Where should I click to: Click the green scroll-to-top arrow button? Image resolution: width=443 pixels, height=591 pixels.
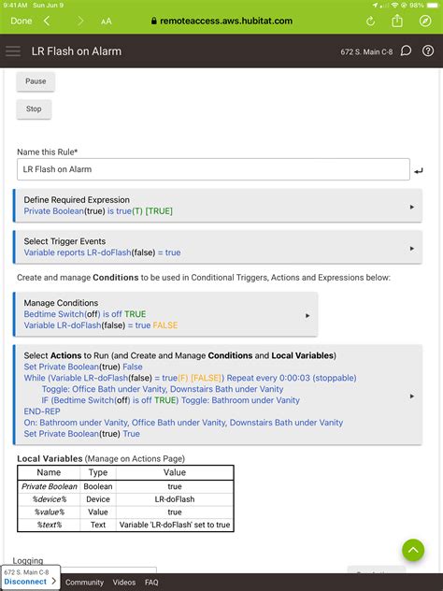[x=413, y=550]
